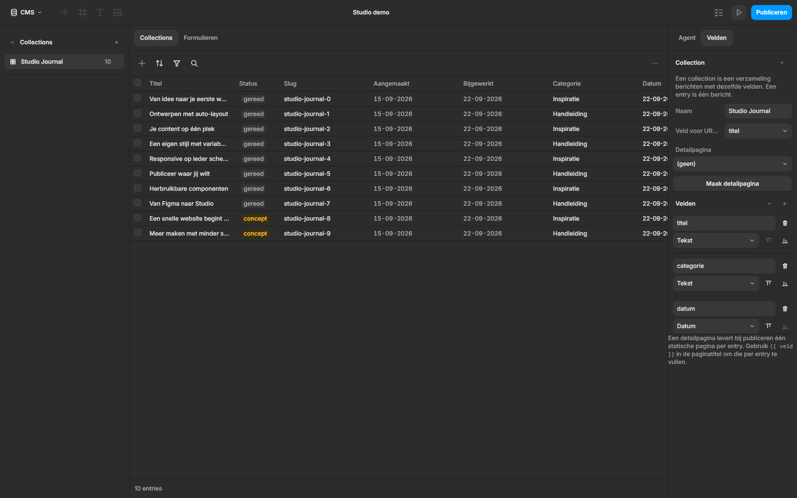Delete the titel field with its trash icon
The height and width of the screenshot is (498, 797).
pos(785,223)
